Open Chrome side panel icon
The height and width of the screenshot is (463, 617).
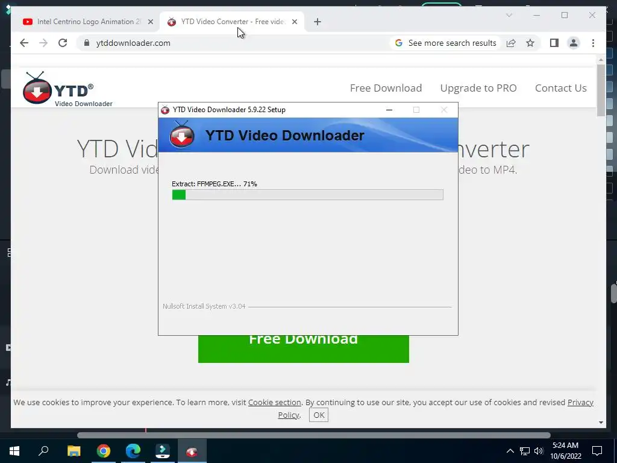(x=554, y=43)
